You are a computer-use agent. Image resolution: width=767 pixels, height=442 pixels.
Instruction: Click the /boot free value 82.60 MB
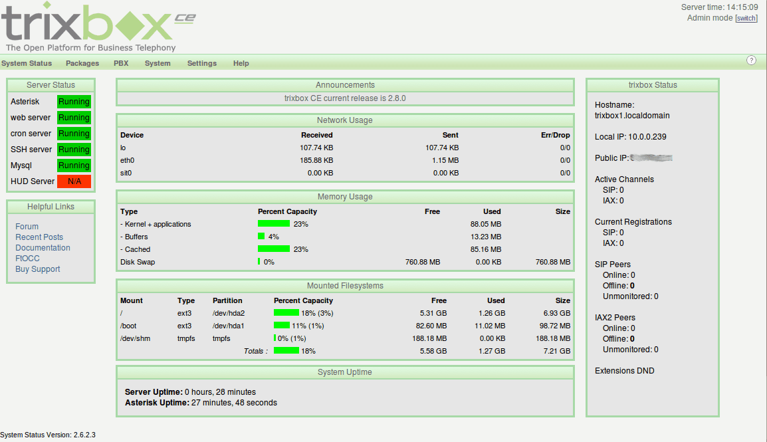[431, 326]
